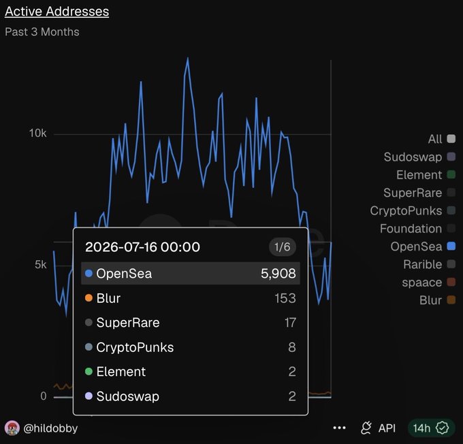Toggle the Element legend series

426,175
